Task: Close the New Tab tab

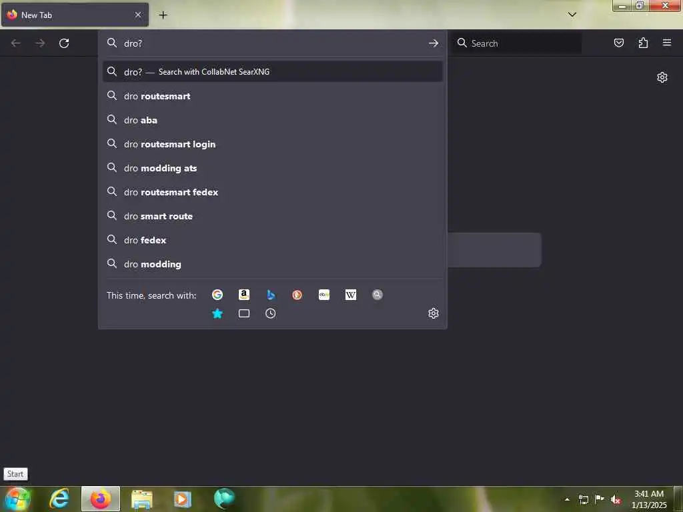Action: (138, 15)
